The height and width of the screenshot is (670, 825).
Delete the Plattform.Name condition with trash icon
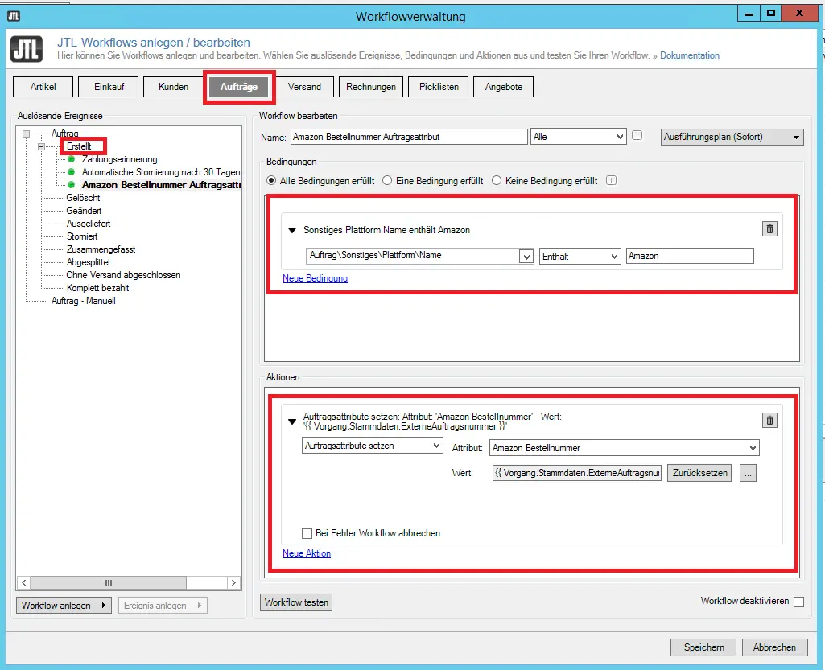click(x=769, y=228)
